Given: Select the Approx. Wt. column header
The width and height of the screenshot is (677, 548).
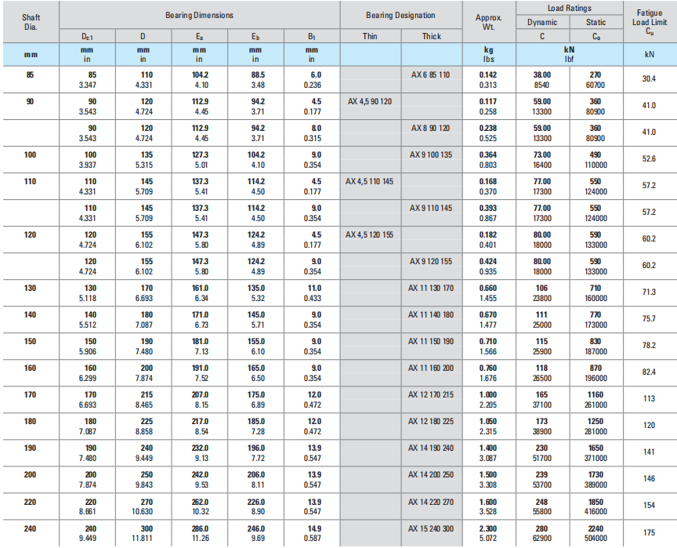Looking at the screenshot, I should [x=488, y=21].
